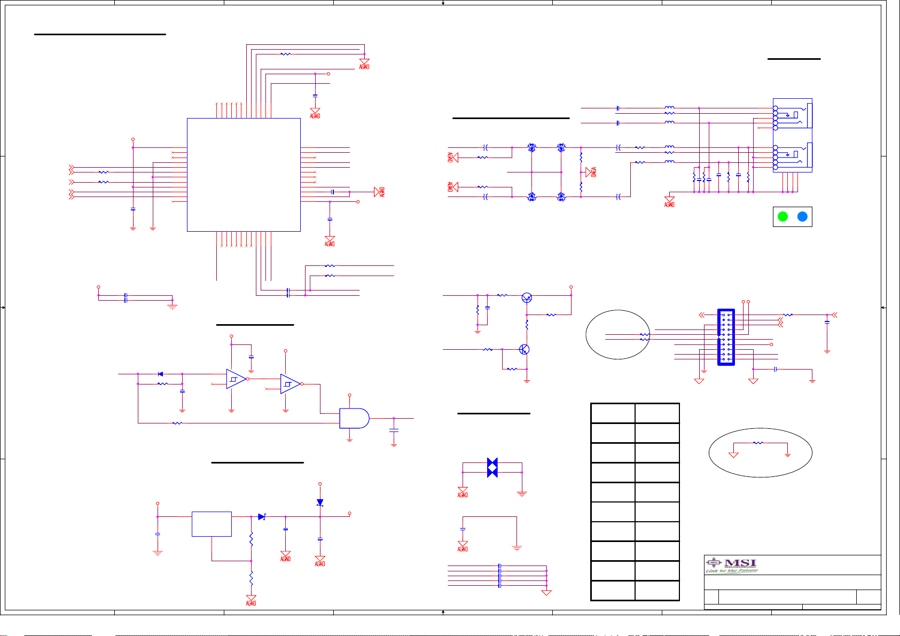Select the thick blue pin header connector

coord(726,337)
